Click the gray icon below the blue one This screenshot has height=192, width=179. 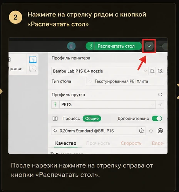click(33, 69)
